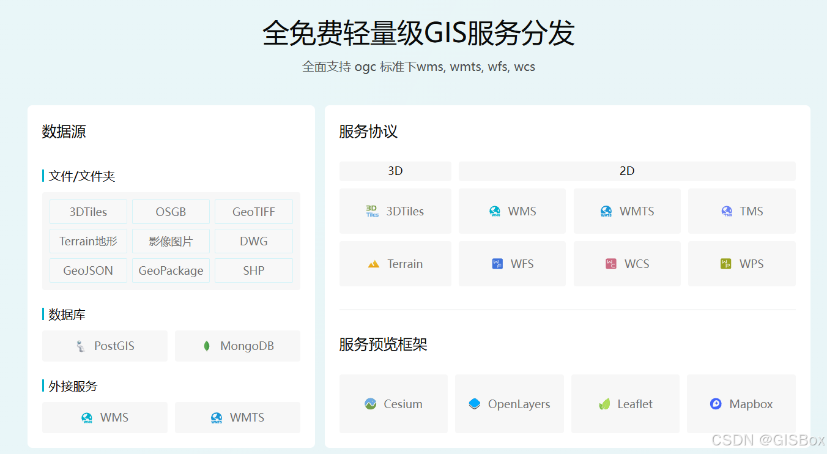Click the Mapbox logo icon
Screen dimensions: 827x454
716,404
